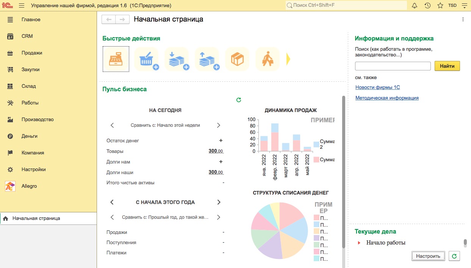
Task: Open service menu lines icon at top right
Action: point(464,6)
